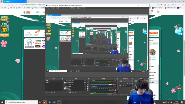Click Windows taskbar search box

21,102
